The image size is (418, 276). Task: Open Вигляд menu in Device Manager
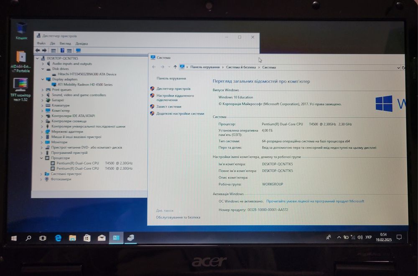[x=65, y=43]
